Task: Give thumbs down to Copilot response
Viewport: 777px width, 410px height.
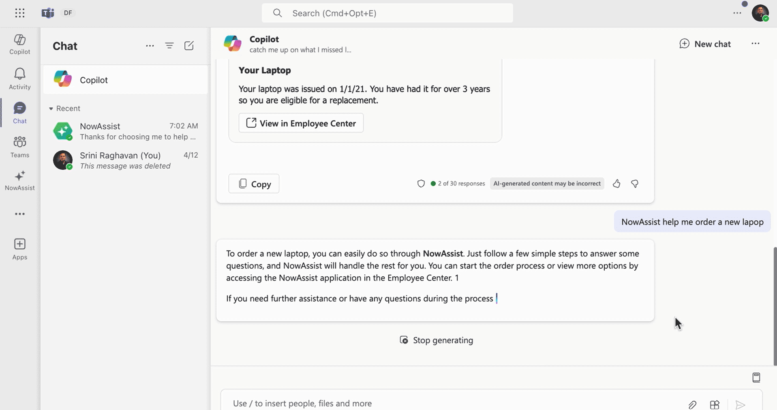Action: pyautogui.click(x=635, y=184)
